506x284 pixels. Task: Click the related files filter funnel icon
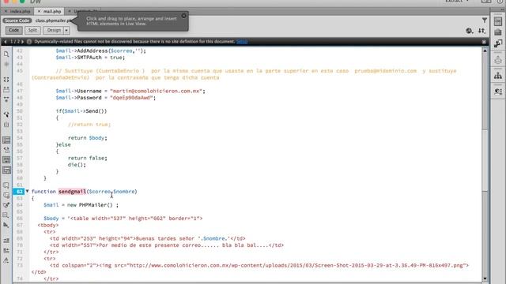(x=485, y=21)
